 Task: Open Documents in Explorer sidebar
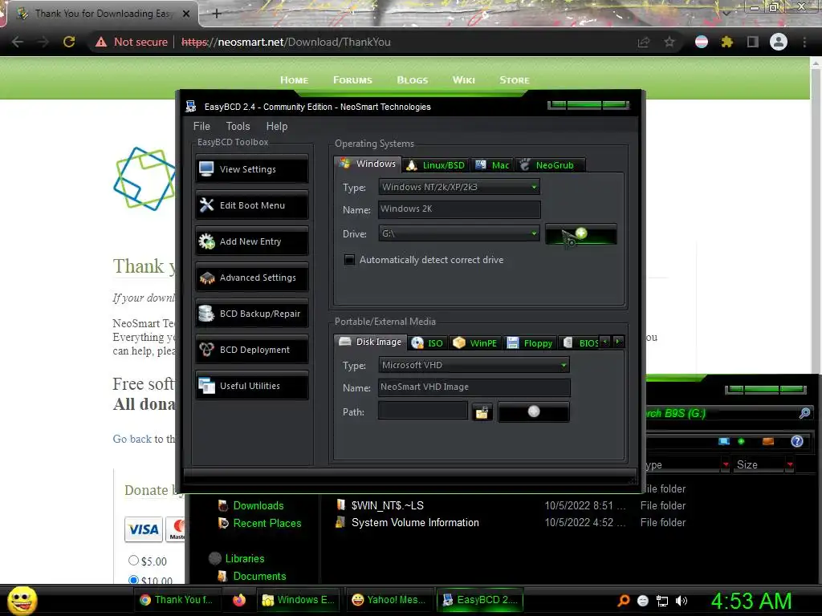point(259,576)
